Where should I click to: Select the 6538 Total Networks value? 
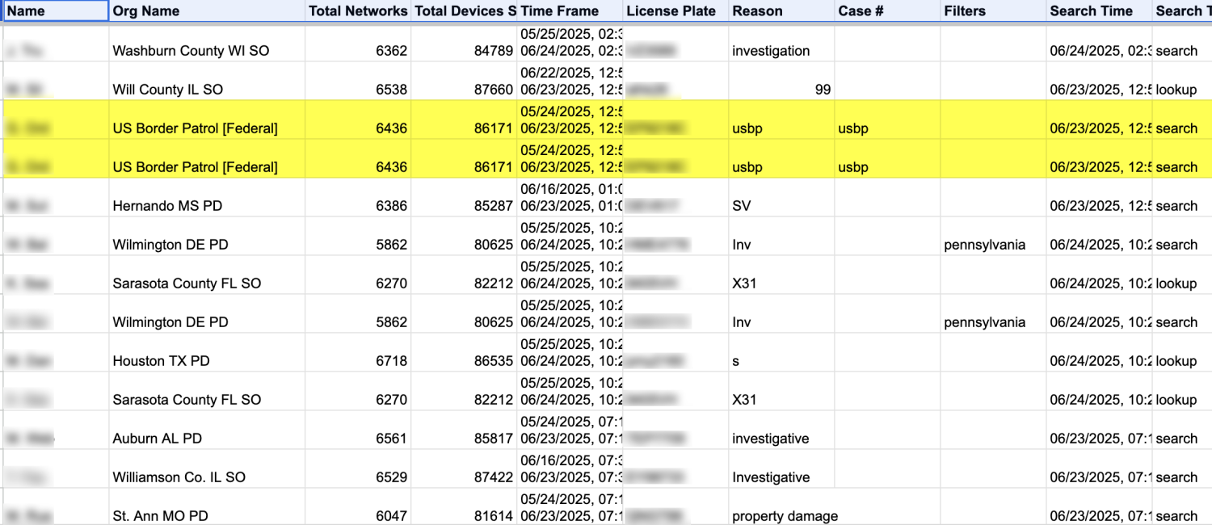(358, 82)
